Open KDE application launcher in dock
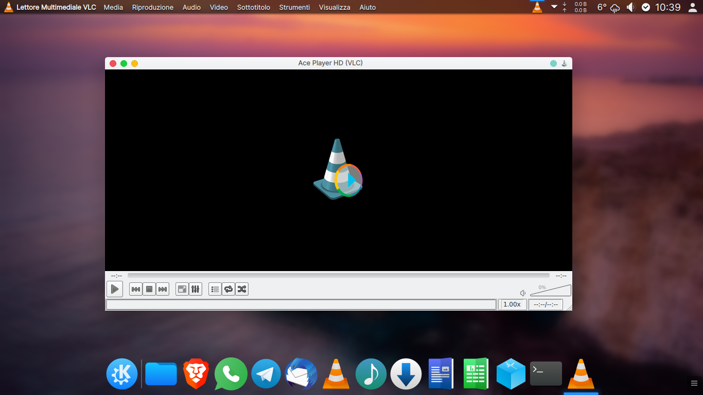This screenshot has height=395, width=703. point(122,374)
